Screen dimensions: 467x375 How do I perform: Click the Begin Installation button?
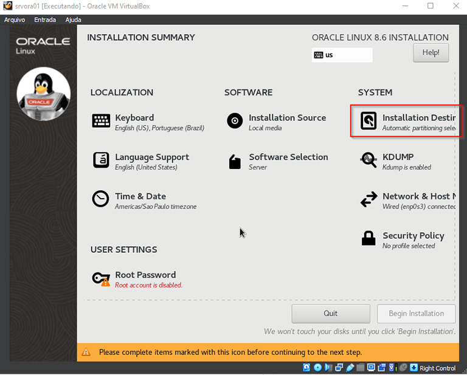416,314
